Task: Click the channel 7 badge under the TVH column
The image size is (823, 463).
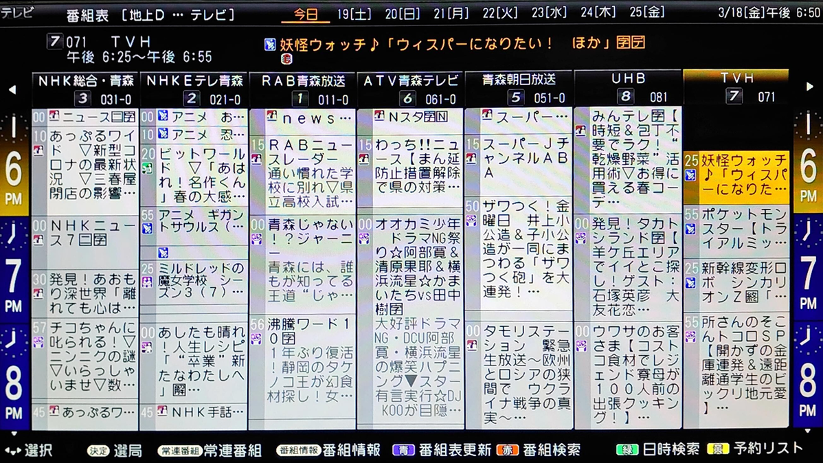Action: pos(734,95)
